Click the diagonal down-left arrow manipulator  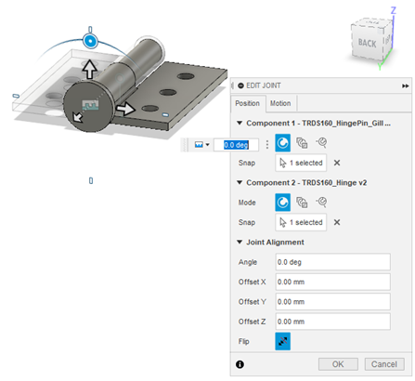78,117
